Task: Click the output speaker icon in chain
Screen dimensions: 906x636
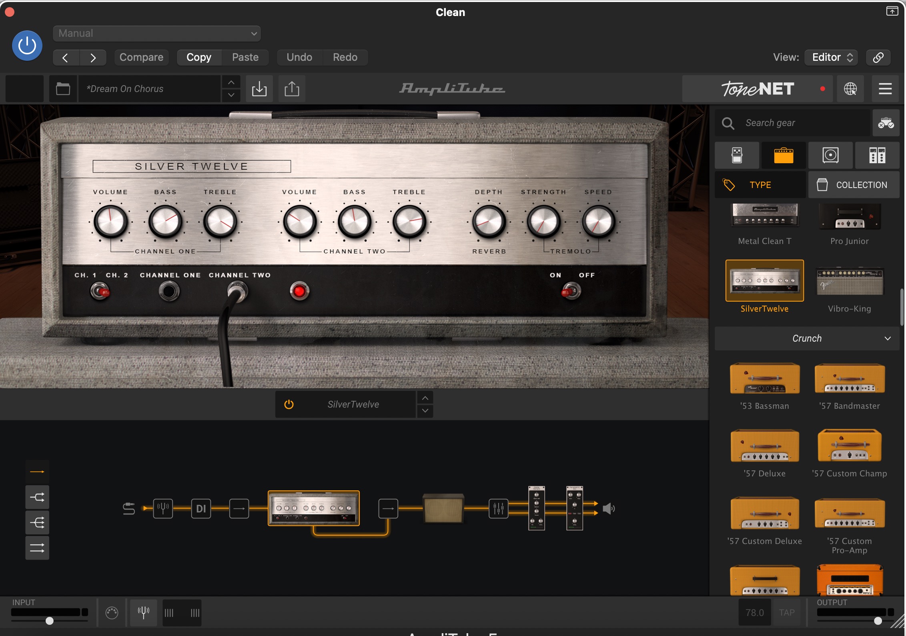Action: [608, 509]
